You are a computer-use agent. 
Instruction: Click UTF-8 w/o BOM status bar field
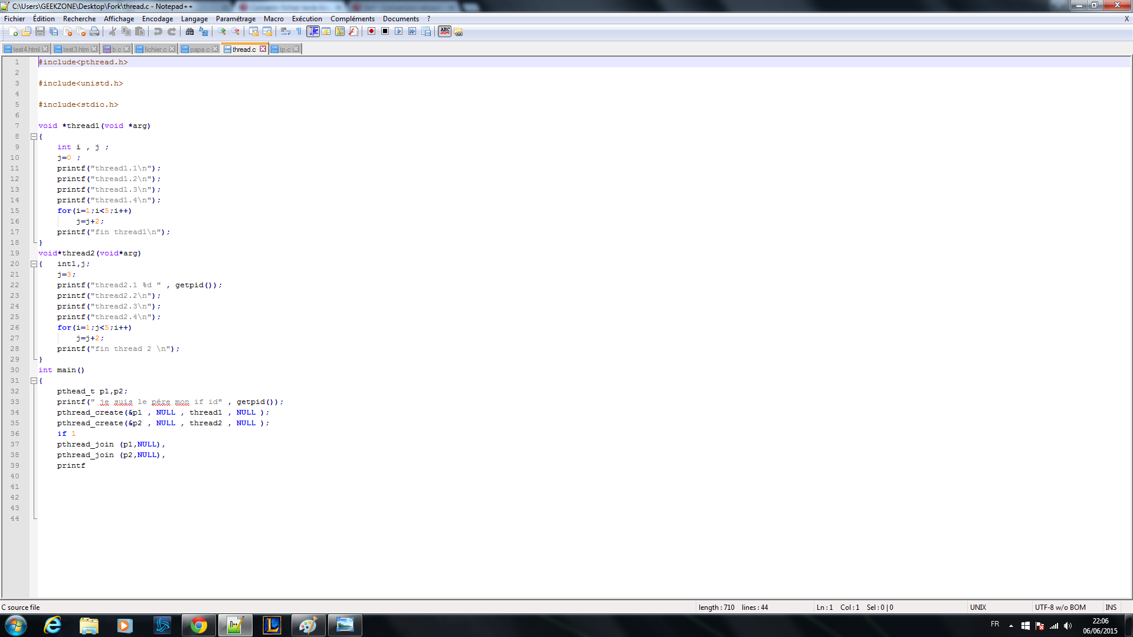pyautogui.click(x=1060, y=608)
